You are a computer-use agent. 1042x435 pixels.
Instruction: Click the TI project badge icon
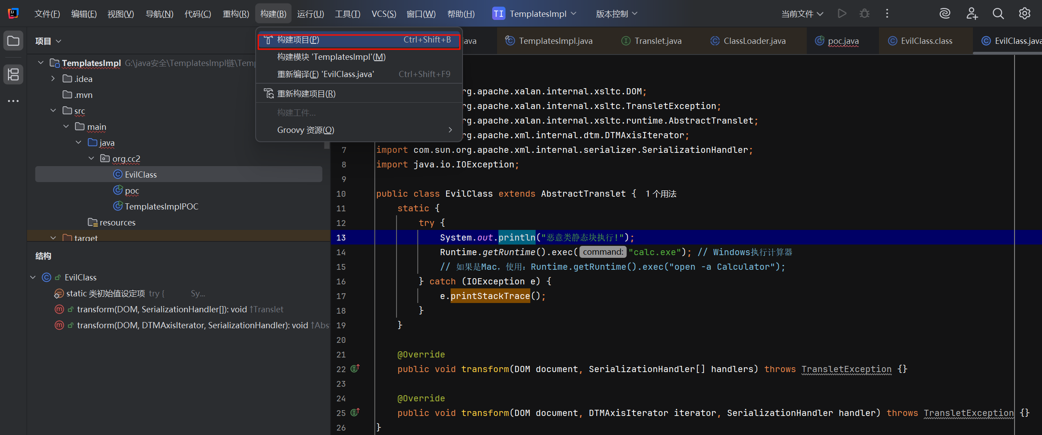pos(498,14)
